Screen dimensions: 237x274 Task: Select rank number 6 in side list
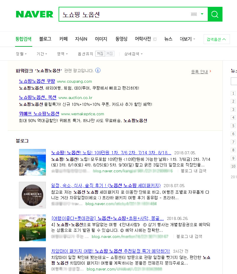coord(233,134)
